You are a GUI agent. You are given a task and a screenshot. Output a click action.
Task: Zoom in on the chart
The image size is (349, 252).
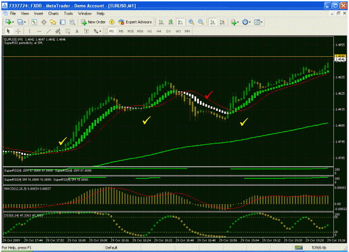[191, 22]
